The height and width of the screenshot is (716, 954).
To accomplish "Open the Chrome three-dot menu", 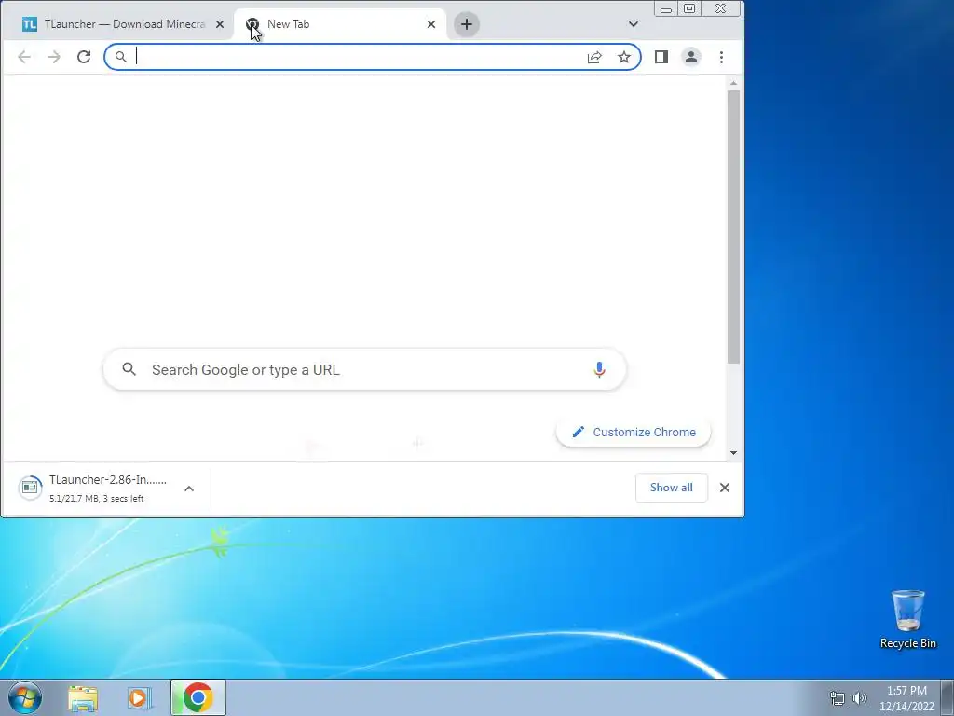I will click(x=722, y=57).
